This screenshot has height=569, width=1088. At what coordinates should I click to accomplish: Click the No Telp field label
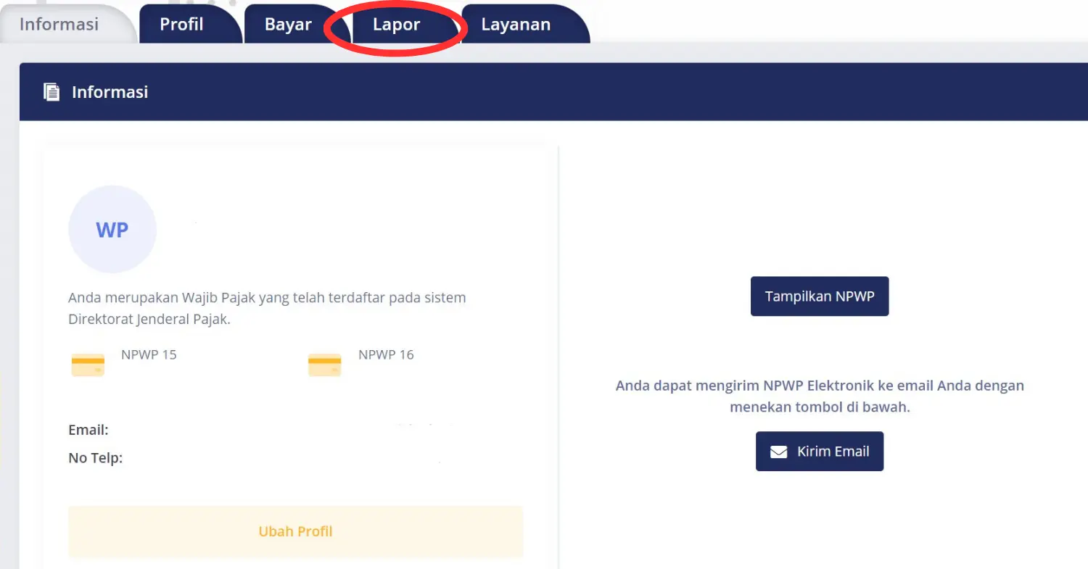tap(95, 457)
